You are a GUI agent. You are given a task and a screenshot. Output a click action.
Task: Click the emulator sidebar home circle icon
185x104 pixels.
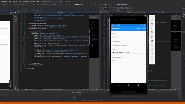[152, 53]
